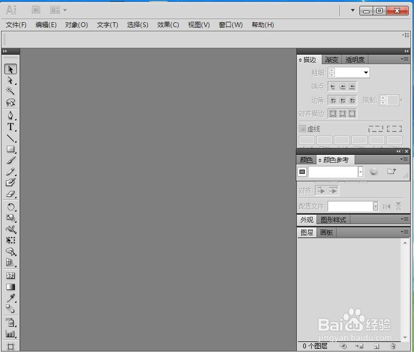Select the Warp tool

[11, 229]
